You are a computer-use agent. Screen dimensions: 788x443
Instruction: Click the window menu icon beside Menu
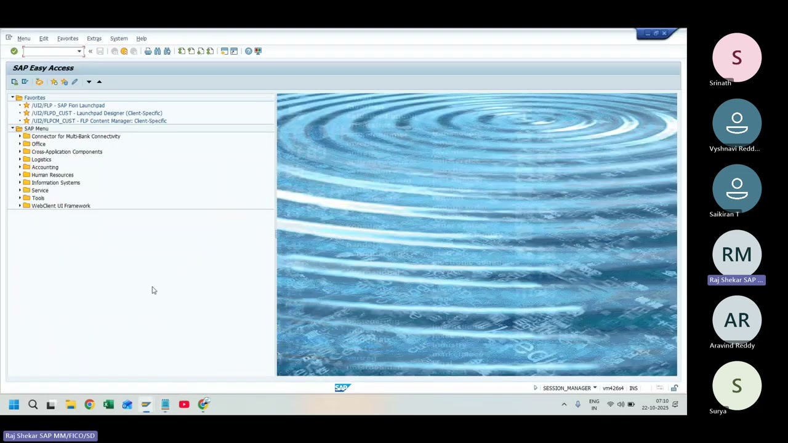(x=9, y=38)
